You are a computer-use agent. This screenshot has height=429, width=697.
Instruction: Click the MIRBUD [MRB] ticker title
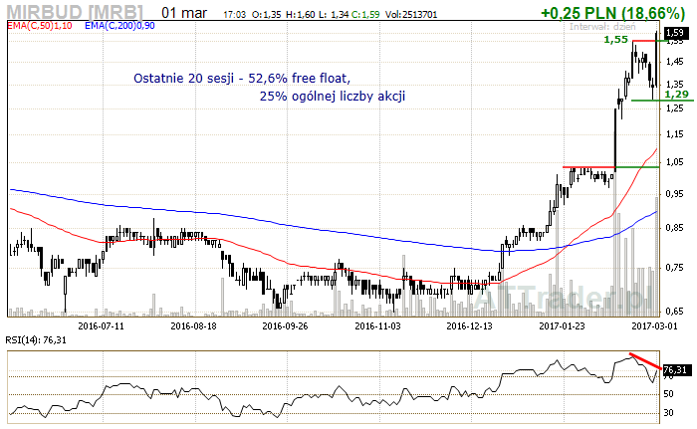tap(75, 13)
